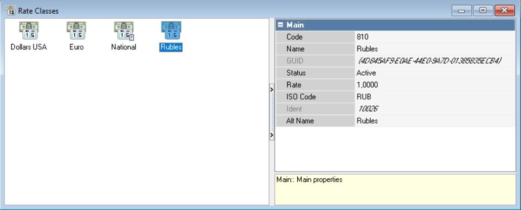Select the Dollars USA currency icon
Screen dimensions: 521x210
tap(28, 31)
